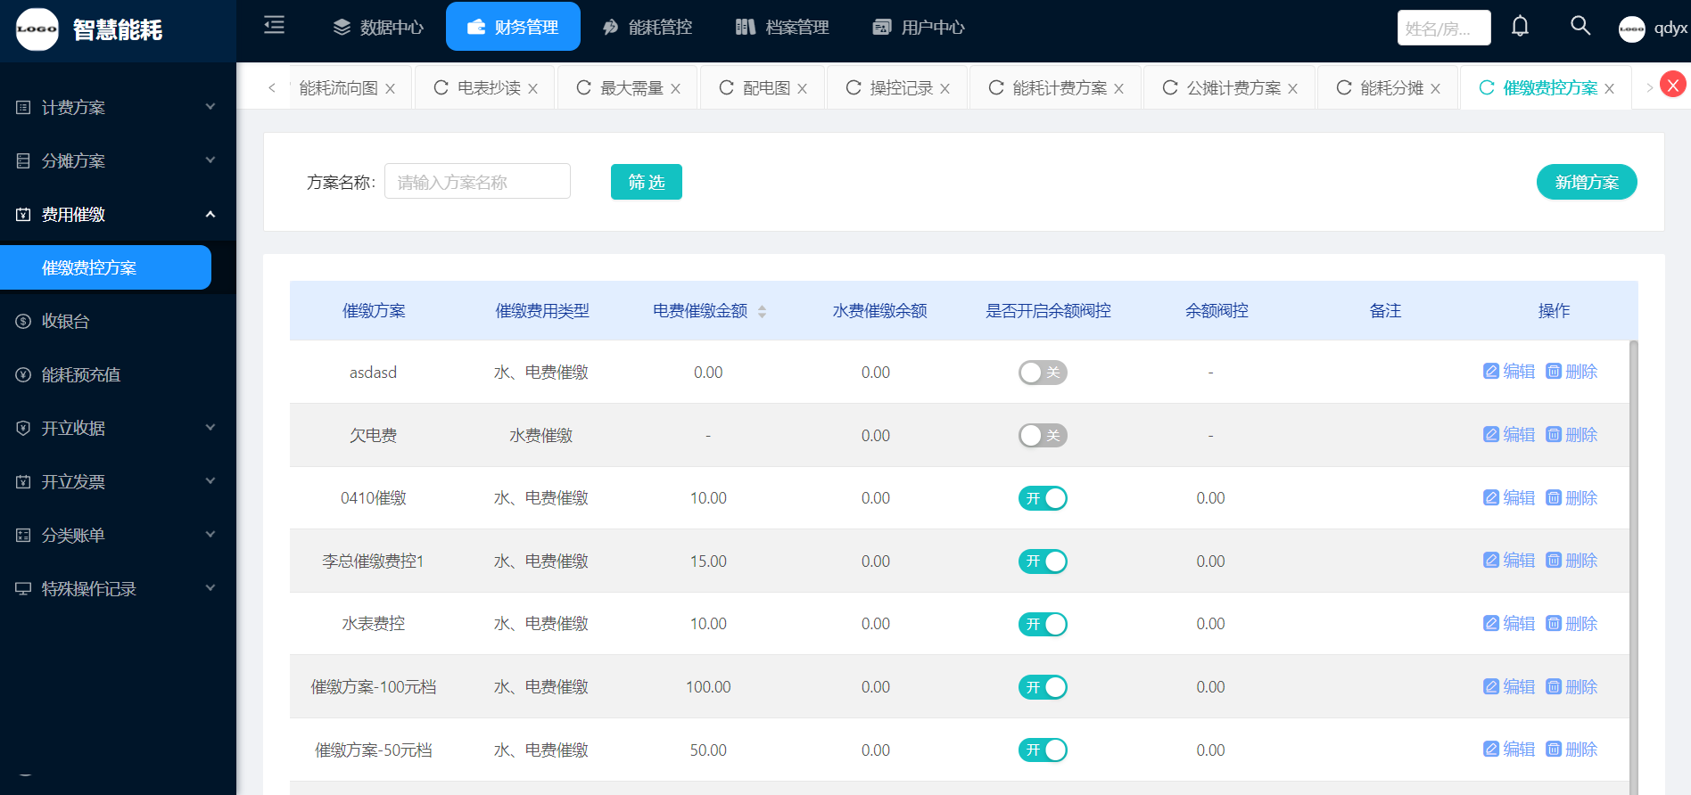Refresh icon on the 电表抄读 tab
This screenshot has height=795, width=1691.
click(441, 88)
